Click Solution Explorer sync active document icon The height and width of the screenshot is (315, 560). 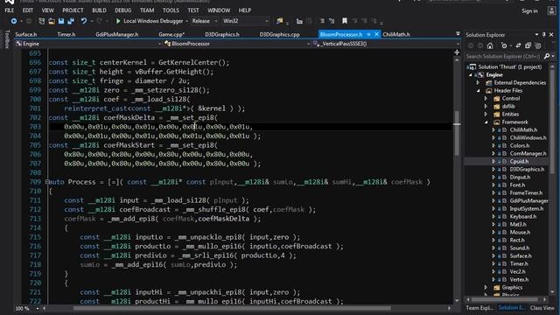518,45
